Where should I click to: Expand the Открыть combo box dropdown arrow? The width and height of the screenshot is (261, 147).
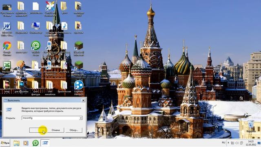click(x=81, y=118)
